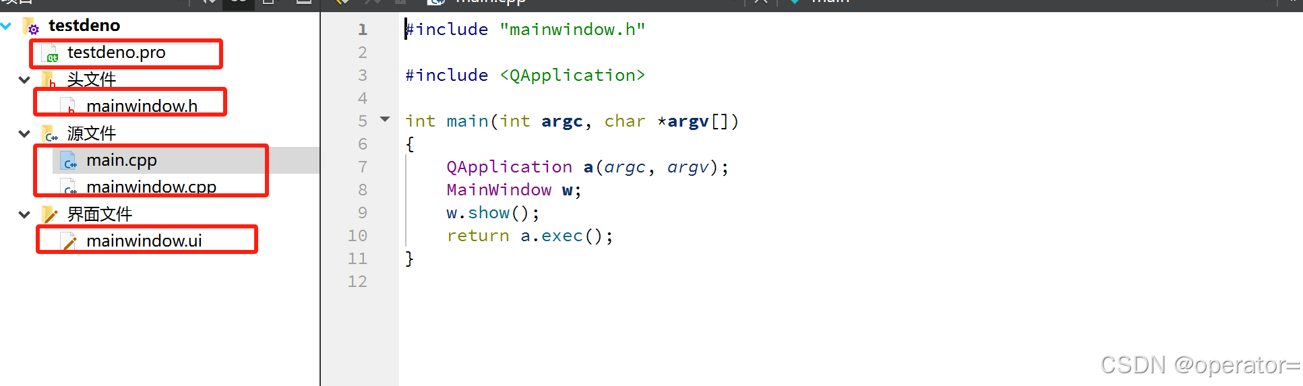
Task: Select the 源文件 folder label
Action: pos(92,133)
